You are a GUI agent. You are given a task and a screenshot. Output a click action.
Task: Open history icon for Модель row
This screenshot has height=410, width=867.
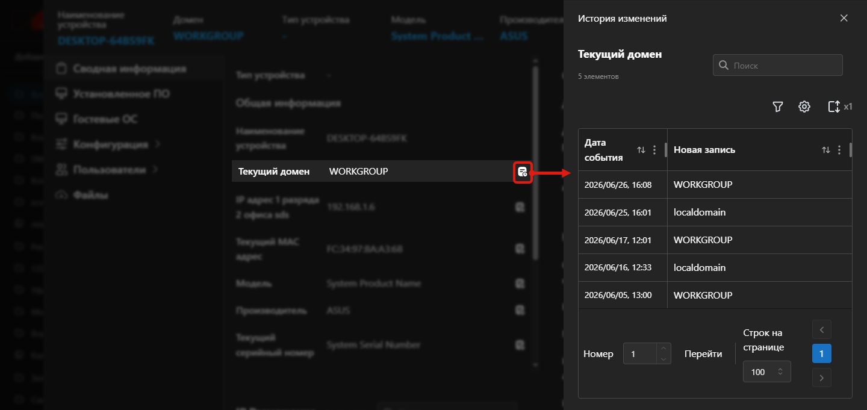[x=520, y=284]
